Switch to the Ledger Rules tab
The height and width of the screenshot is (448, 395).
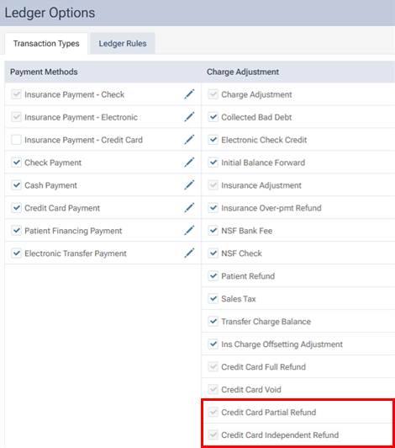pyautogui.click(x=123, y=44)
